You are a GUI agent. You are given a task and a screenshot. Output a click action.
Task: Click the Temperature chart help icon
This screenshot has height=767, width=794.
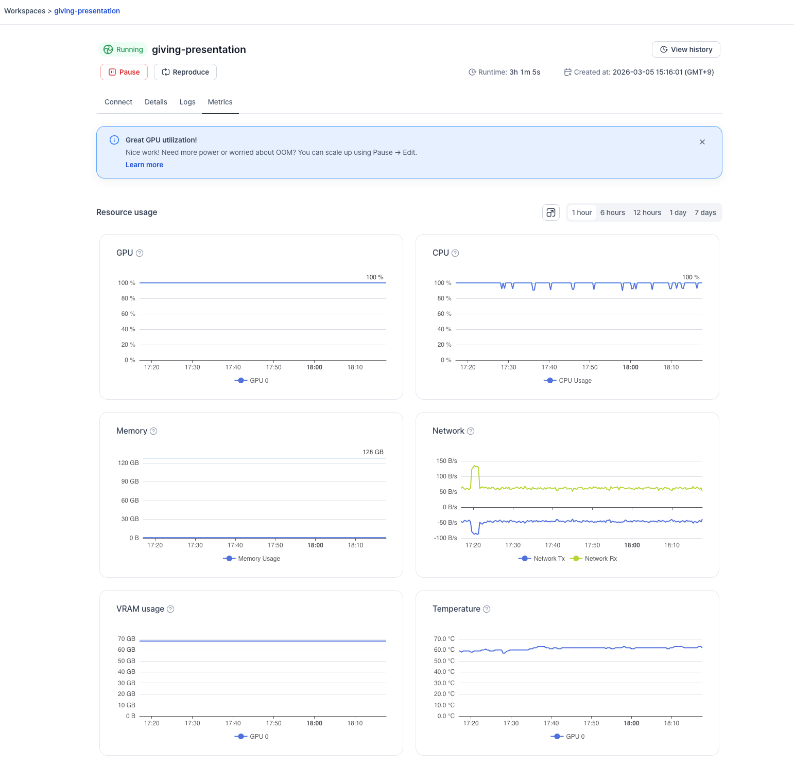tap(487, 609)
